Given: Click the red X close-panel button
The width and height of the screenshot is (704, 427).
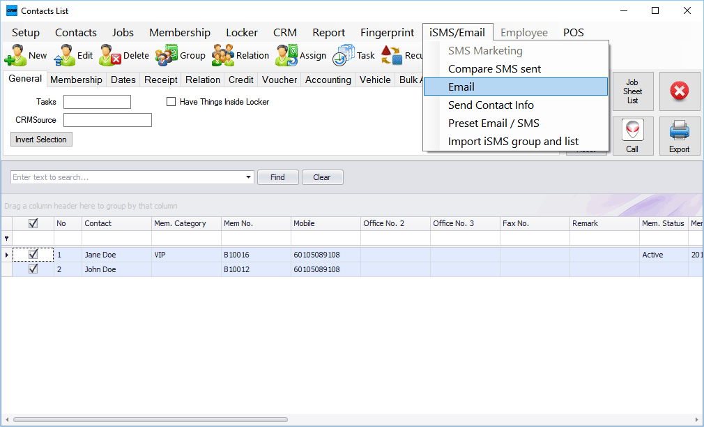Looking at the screenshot, I should (680, 91).
